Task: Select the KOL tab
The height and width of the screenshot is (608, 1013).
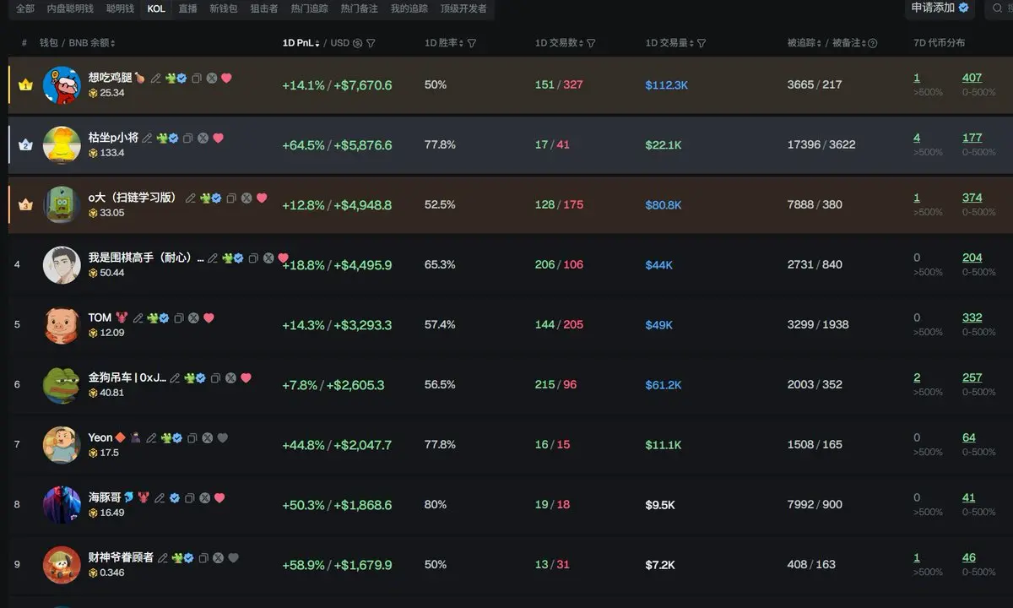Action: tap(156, 8)
